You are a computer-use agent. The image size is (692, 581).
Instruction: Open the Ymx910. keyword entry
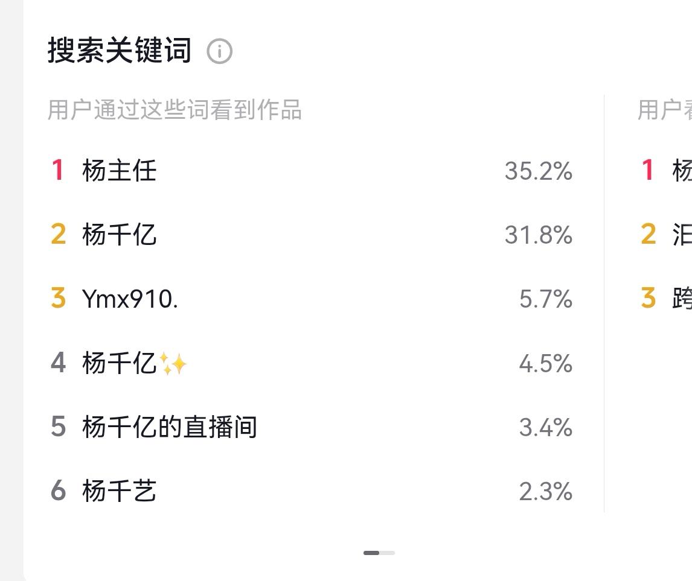click(x=130, y=299)
